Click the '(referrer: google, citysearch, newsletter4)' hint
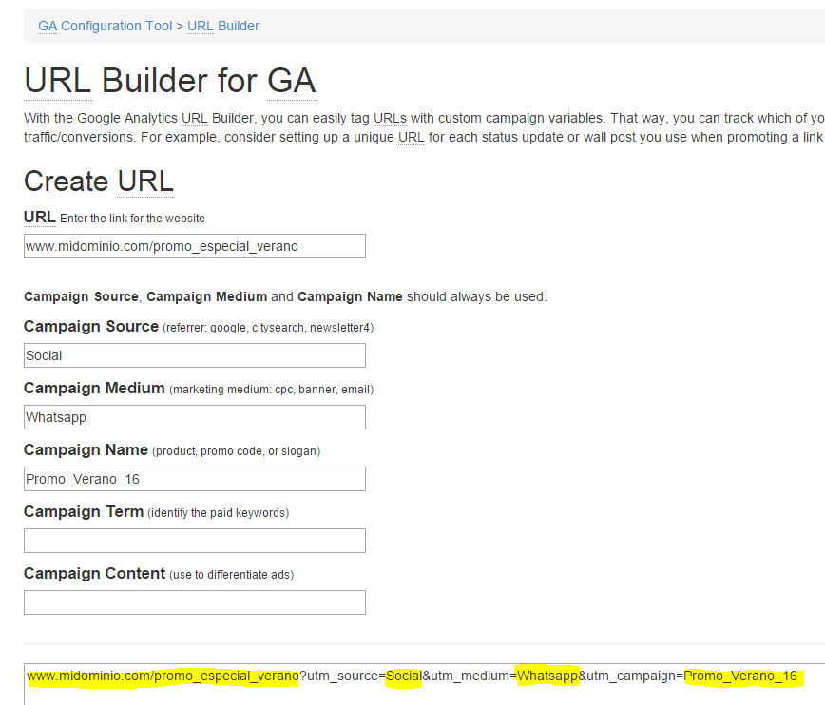 click(268, 328)
